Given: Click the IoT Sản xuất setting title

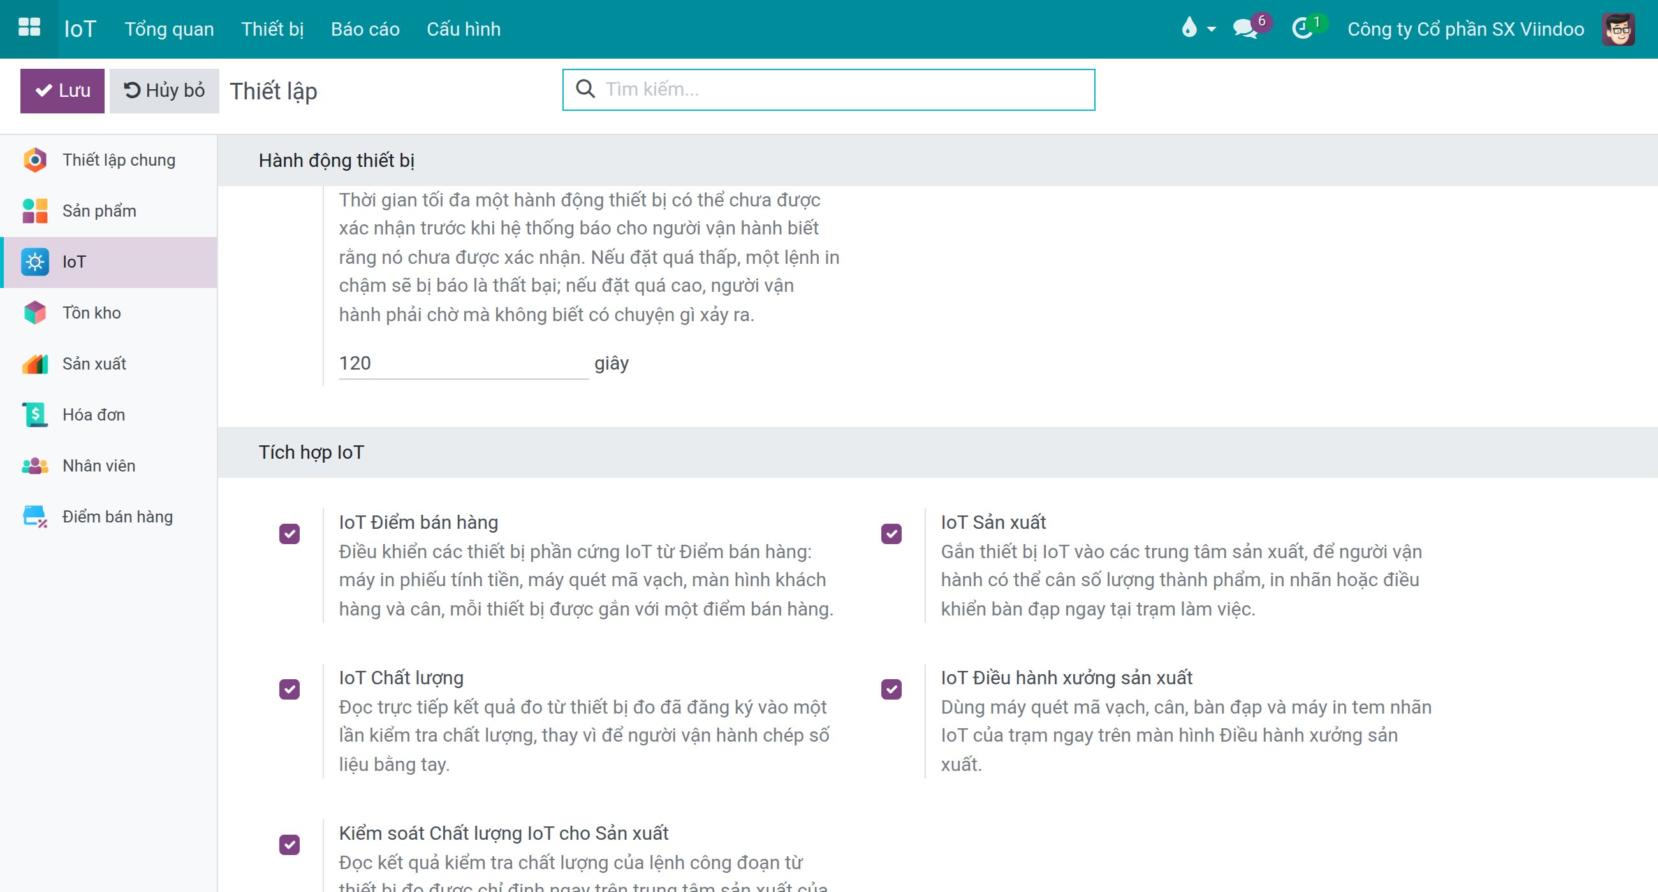Looking at the screenshot, I should 993,522.
